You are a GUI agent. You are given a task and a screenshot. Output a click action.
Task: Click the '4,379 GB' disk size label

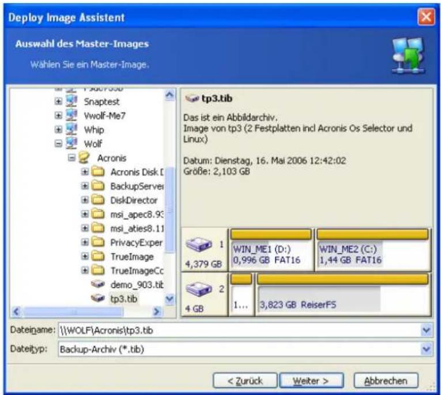pyautogui.click(x=203, y=264)
